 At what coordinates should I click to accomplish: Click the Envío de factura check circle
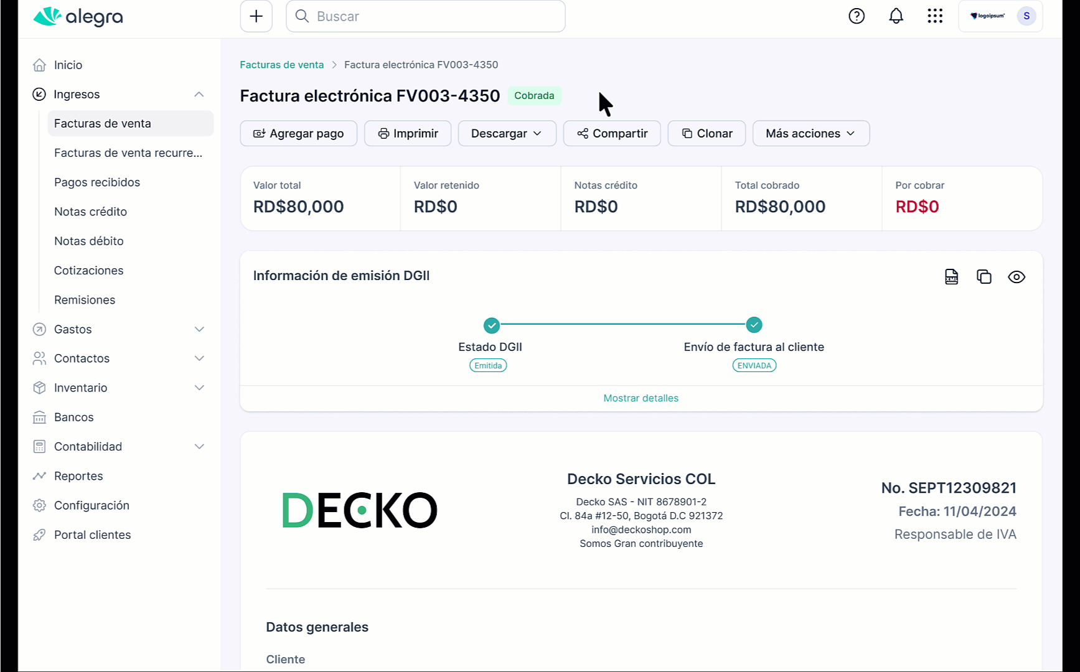click(x=754, y=325)
